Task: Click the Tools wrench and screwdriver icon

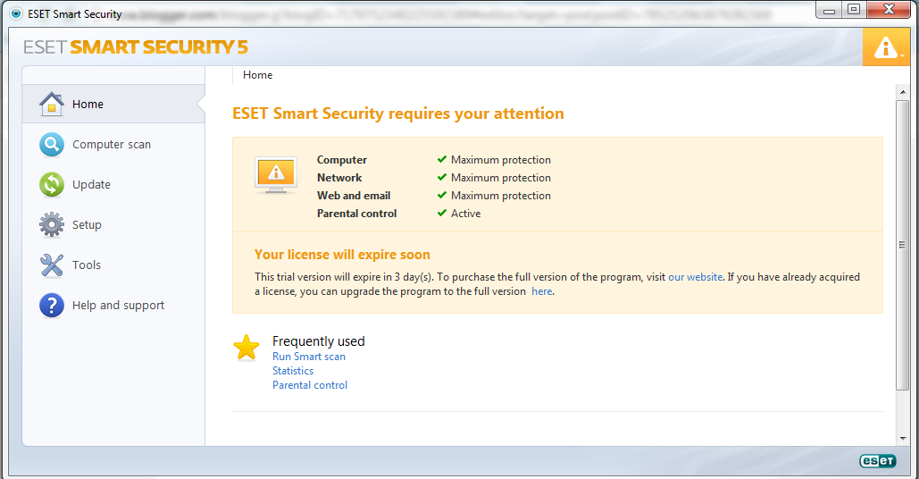Action: click(x=52, y=265)
